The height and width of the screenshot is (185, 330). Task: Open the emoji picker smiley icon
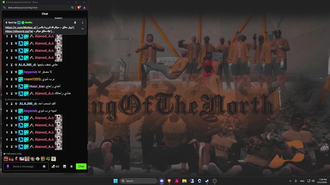click(44, 166)
